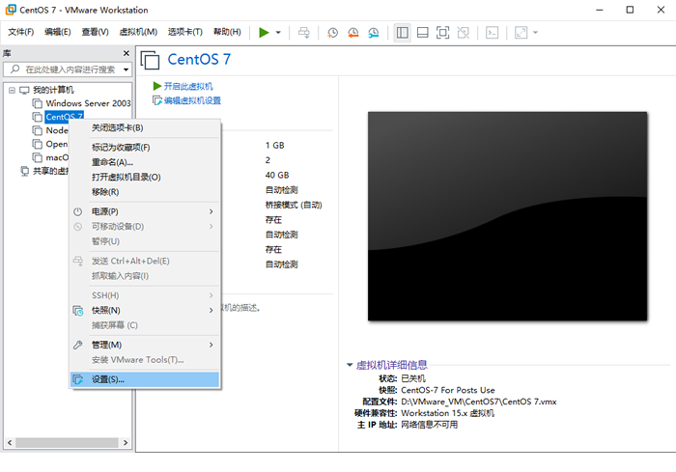Click the library search input field

coord(65,69)
